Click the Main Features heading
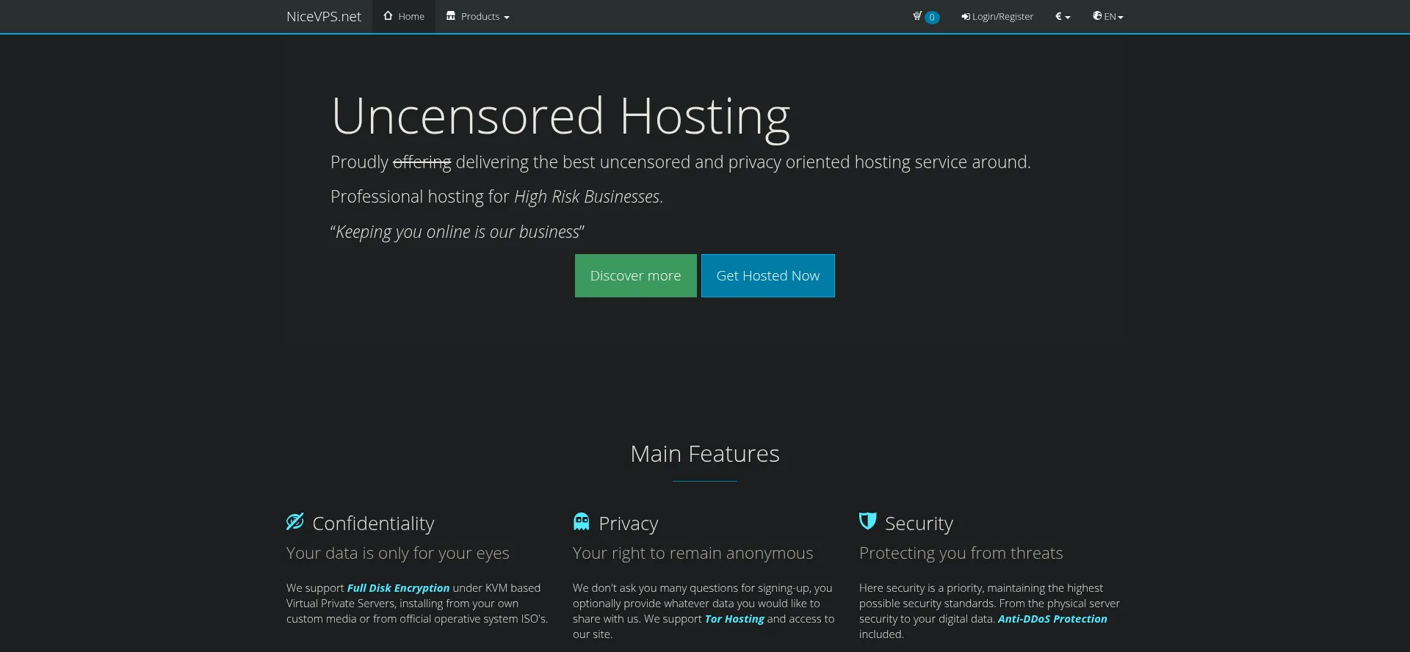The width and height of the screenshot is (1410, 652). pos(705,454)
